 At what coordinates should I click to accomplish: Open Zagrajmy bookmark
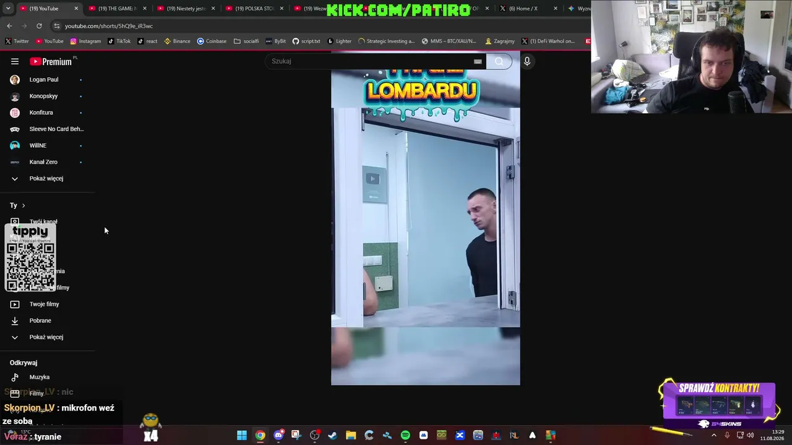[x=500, y=41]
